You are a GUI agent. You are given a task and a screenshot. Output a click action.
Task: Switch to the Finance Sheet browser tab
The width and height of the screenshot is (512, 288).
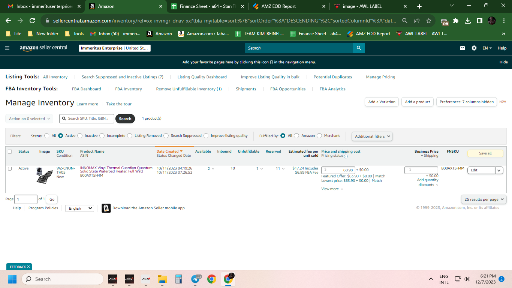[208, 6]
